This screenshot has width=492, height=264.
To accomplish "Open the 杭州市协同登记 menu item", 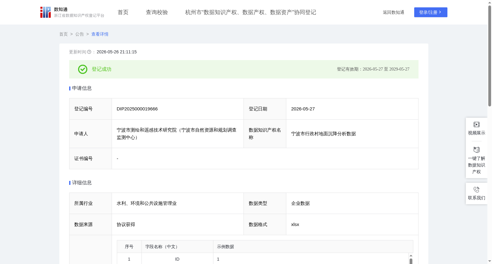I will [251, 12].
